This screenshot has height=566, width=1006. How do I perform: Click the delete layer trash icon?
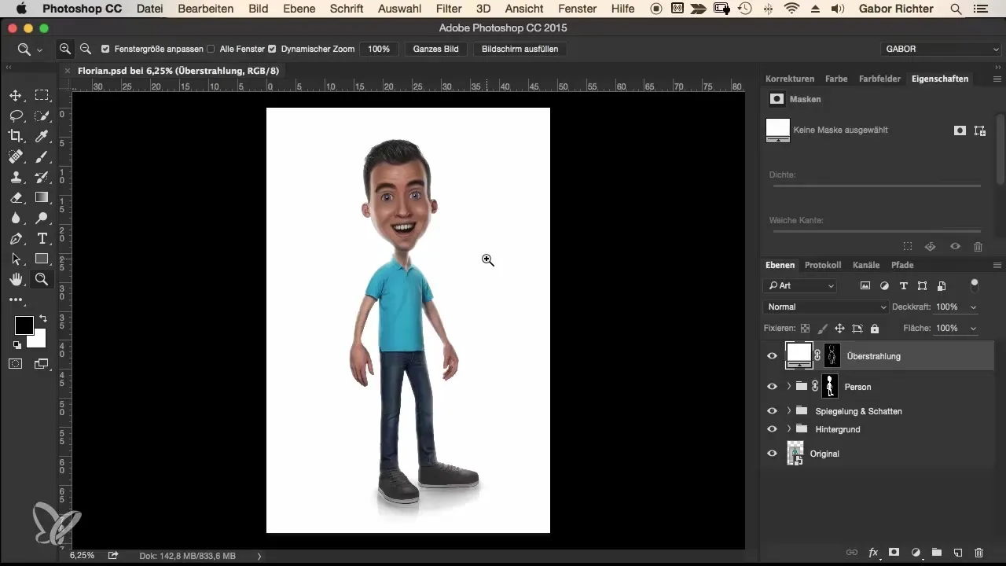(x=978, y=553)
